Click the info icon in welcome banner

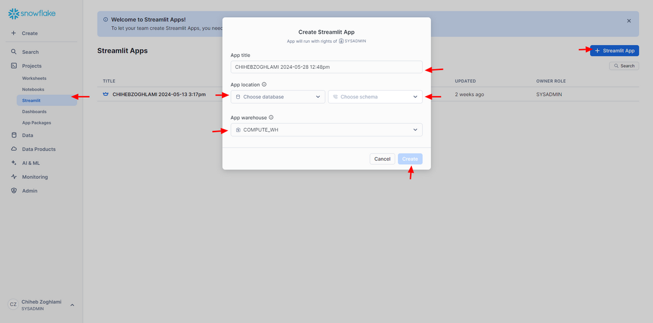[106, 20]
